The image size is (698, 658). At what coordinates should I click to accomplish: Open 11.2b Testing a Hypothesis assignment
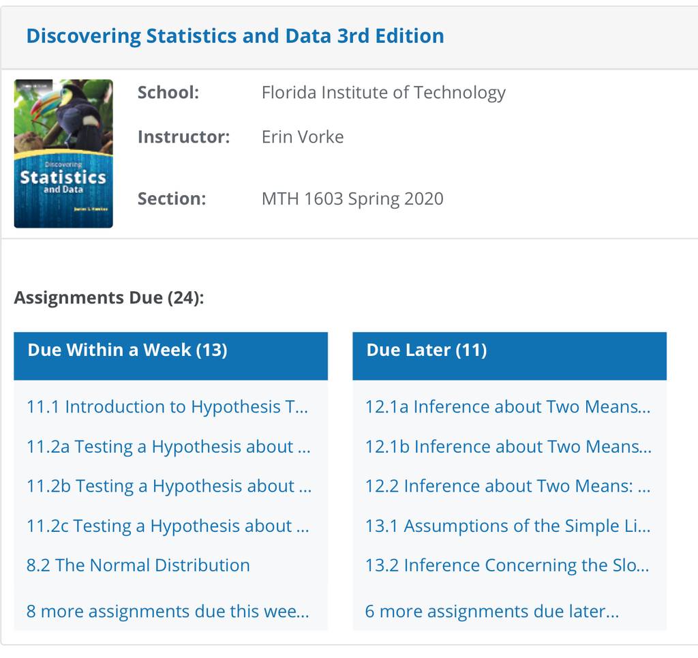(x=169, y=485)
